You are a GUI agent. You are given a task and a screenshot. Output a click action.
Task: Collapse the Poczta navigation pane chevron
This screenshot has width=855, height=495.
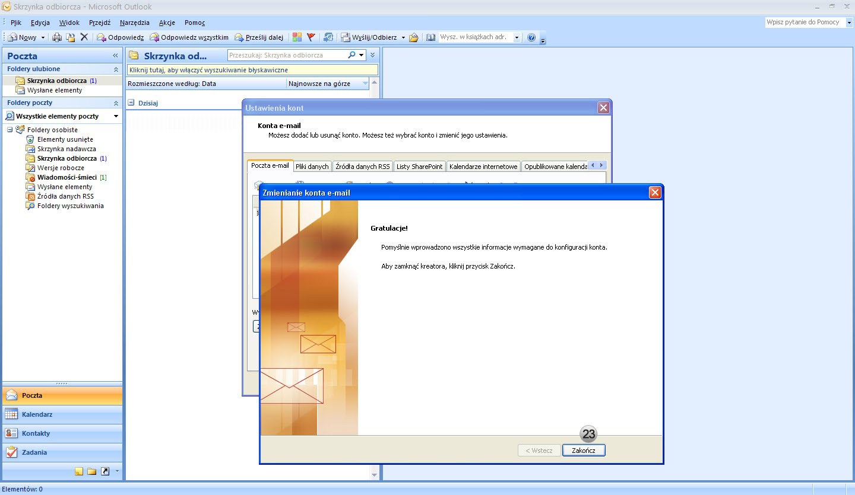(115, 56)
